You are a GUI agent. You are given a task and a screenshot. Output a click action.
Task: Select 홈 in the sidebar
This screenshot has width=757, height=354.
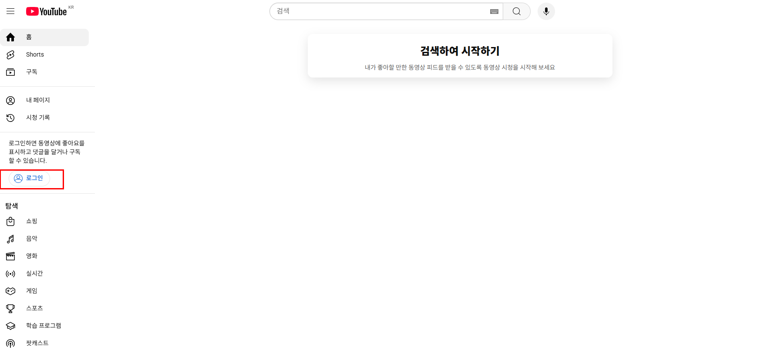pos(29,37)
